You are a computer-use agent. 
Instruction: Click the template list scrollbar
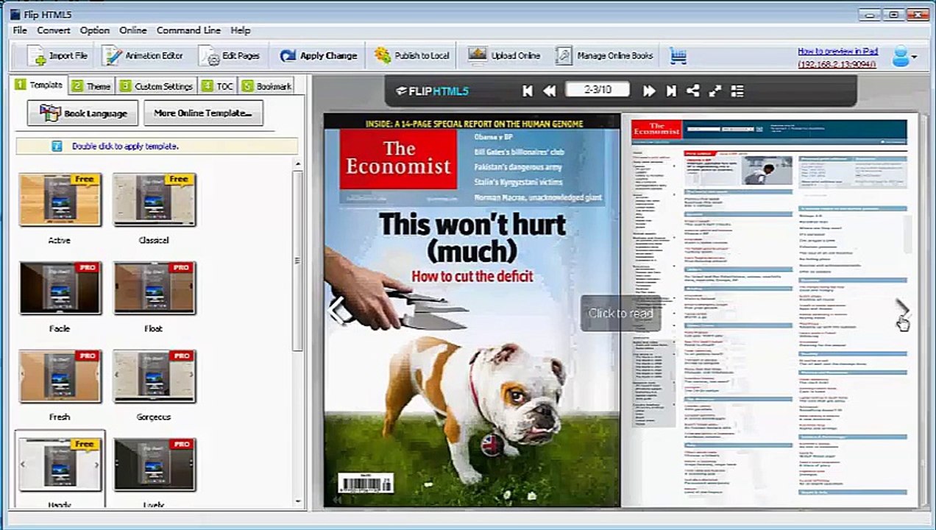[298, 261]
